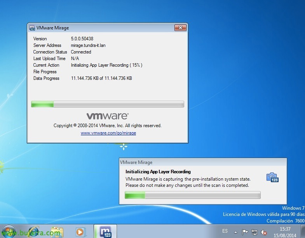Open the Windows Start menu orb
The width and height of the screenshot is (305, 238).
8,232
